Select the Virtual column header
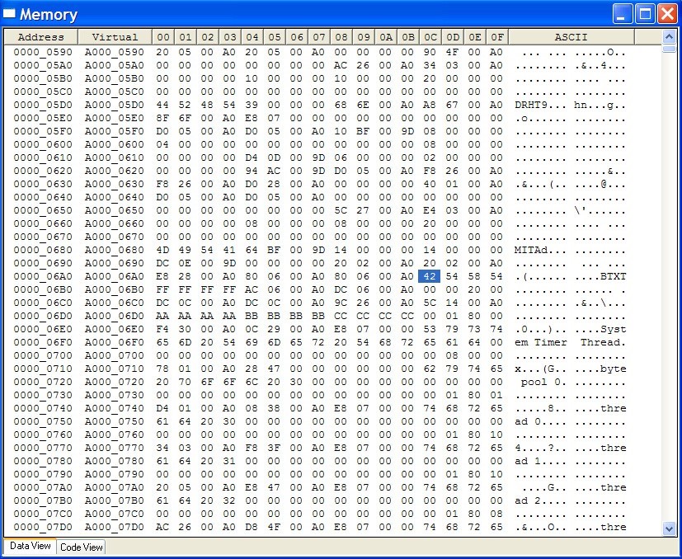Viewport: 682px width, 559px height. tap(115, 36)
